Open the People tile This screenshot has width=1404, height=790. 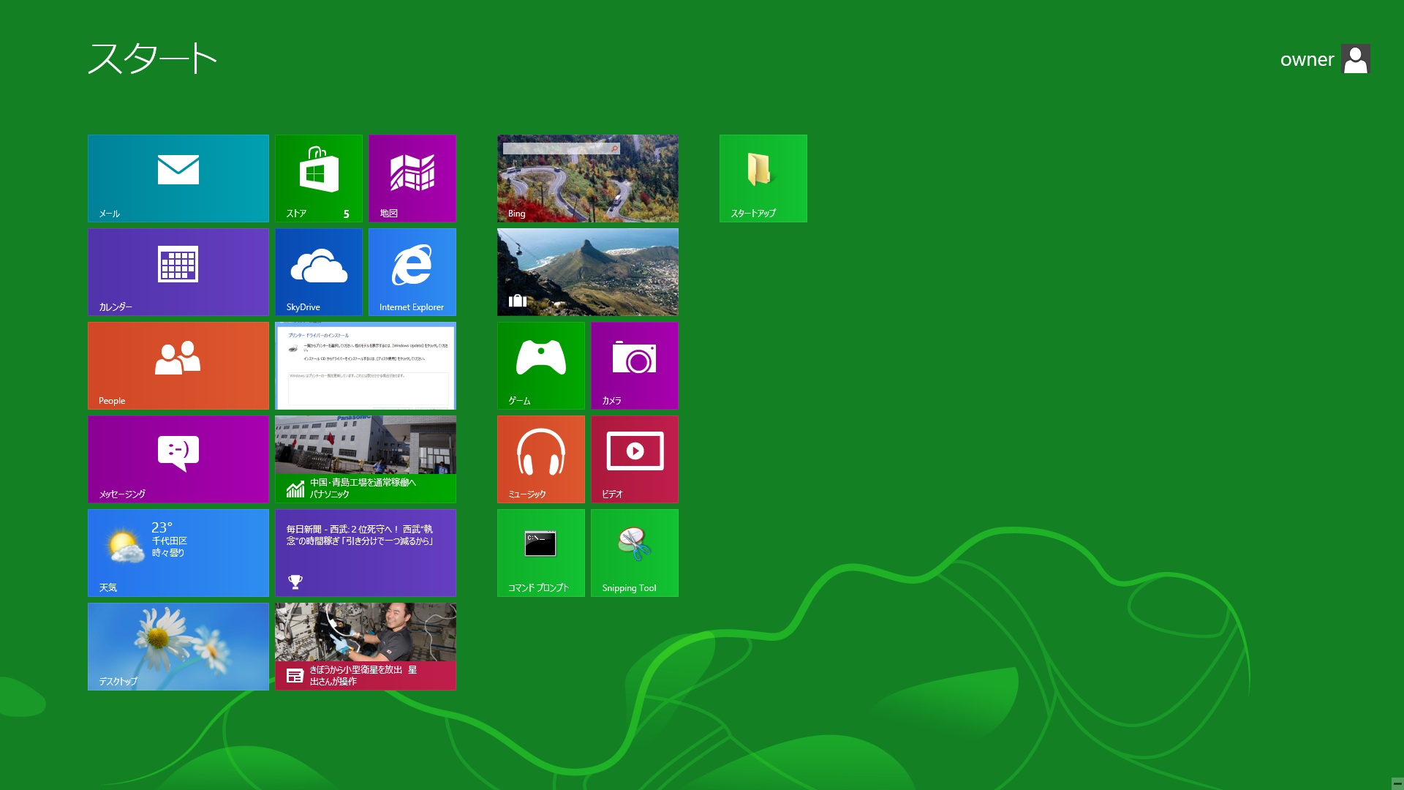point(178,365)
